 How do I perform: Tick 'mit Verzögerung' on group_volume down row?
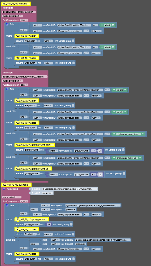pyautogui.click(x=123, y=150)
